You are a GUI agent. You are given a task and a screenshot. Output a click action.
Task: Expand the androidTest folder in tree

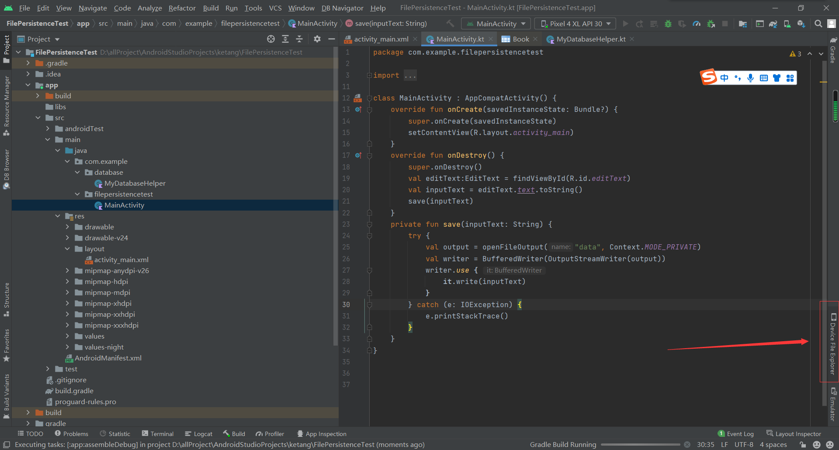click(48, 129)
